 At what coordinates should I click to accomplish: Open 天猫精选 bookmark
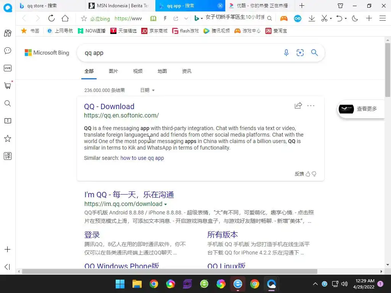click(123, 31)
